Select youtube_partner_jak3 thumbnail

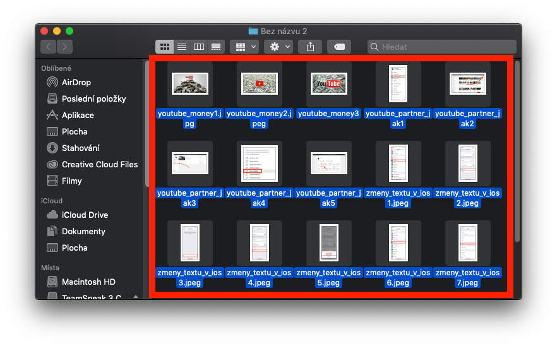[190, 164]
